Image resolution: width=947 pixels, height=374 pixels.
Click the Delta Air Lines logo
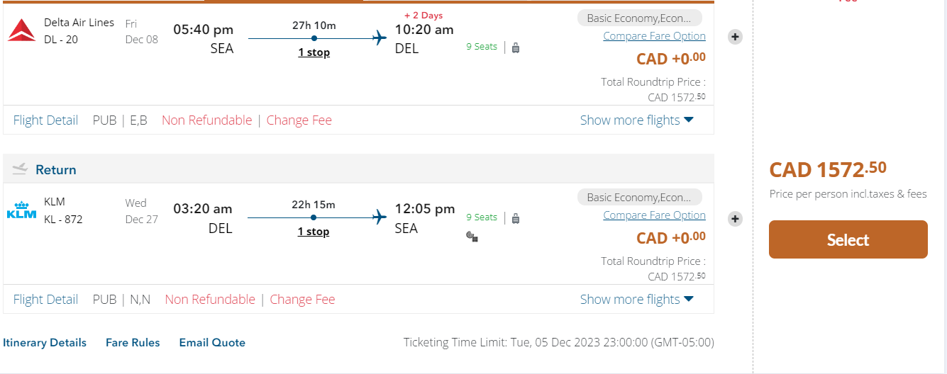[21, 30]
